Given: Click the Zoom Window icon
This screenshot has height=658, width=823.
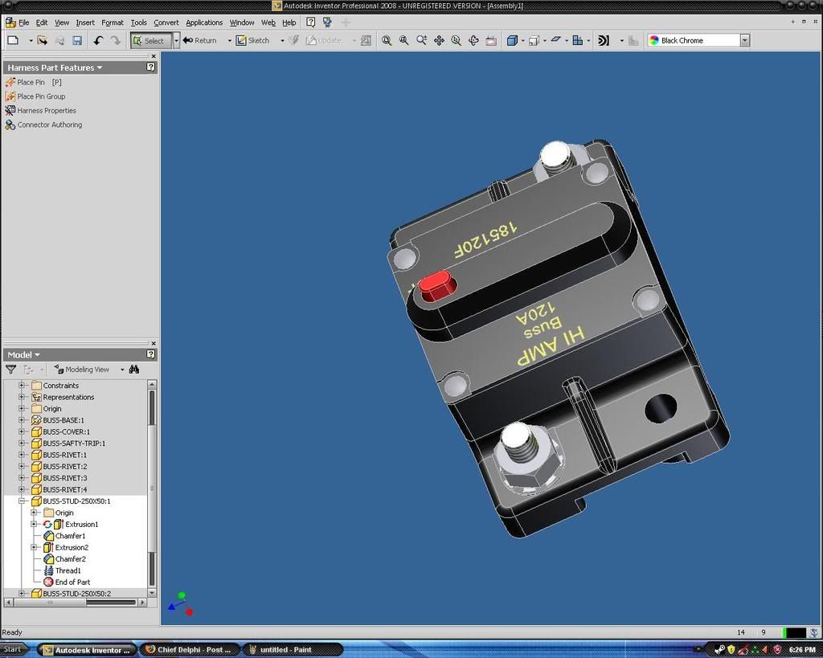Looking at the screenshot, I should tap(404, 40).
